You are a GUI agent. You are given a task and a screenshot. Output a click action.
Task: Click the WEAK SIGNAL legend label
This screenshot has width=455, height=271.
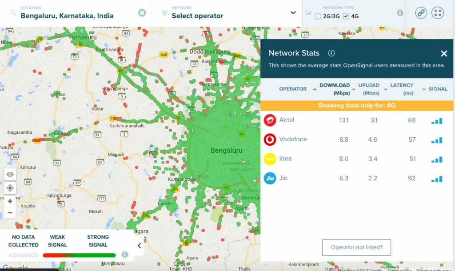click(x=57, y=241)
